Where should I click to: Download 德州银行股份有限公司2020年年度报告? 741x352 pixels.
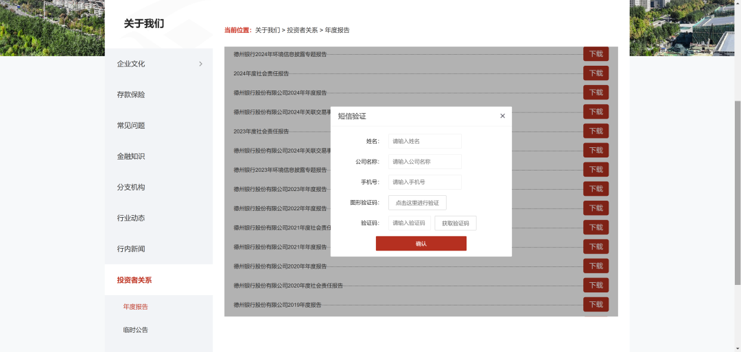596,266
